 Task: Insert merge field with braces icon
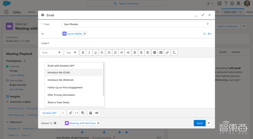(x=77, y=113)
